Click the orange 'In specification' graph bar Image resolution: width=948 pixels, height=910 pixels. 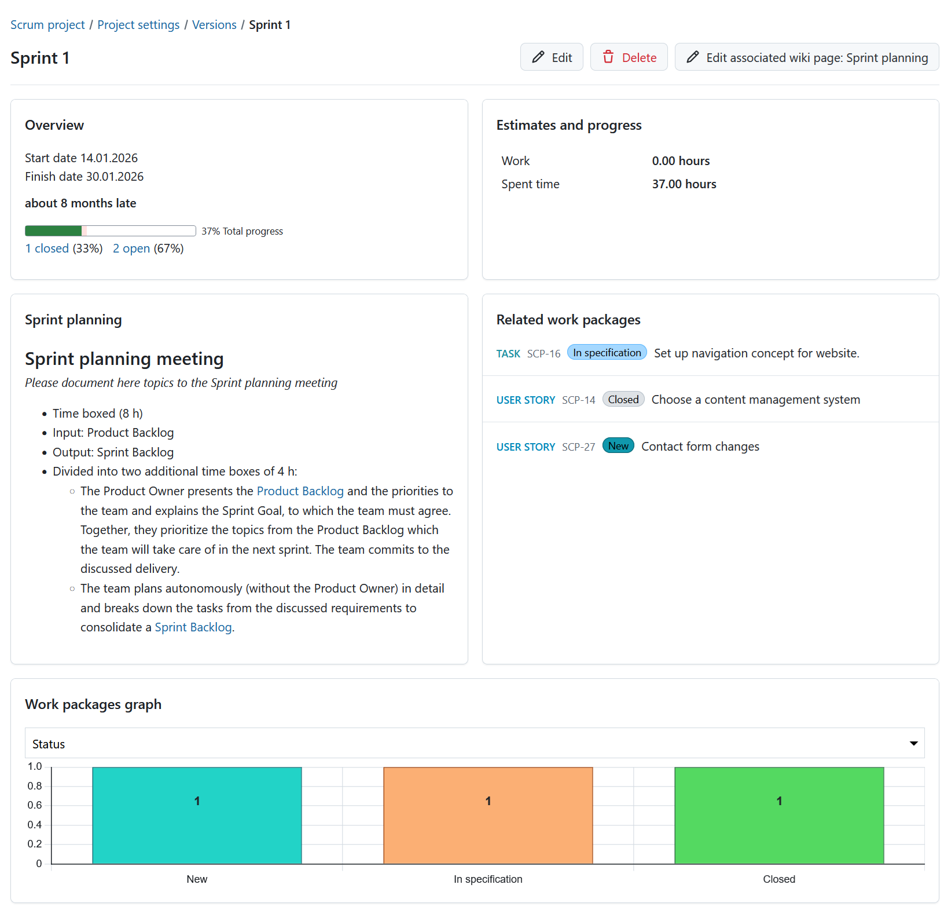pyautogui.click(x=488, y=816)
